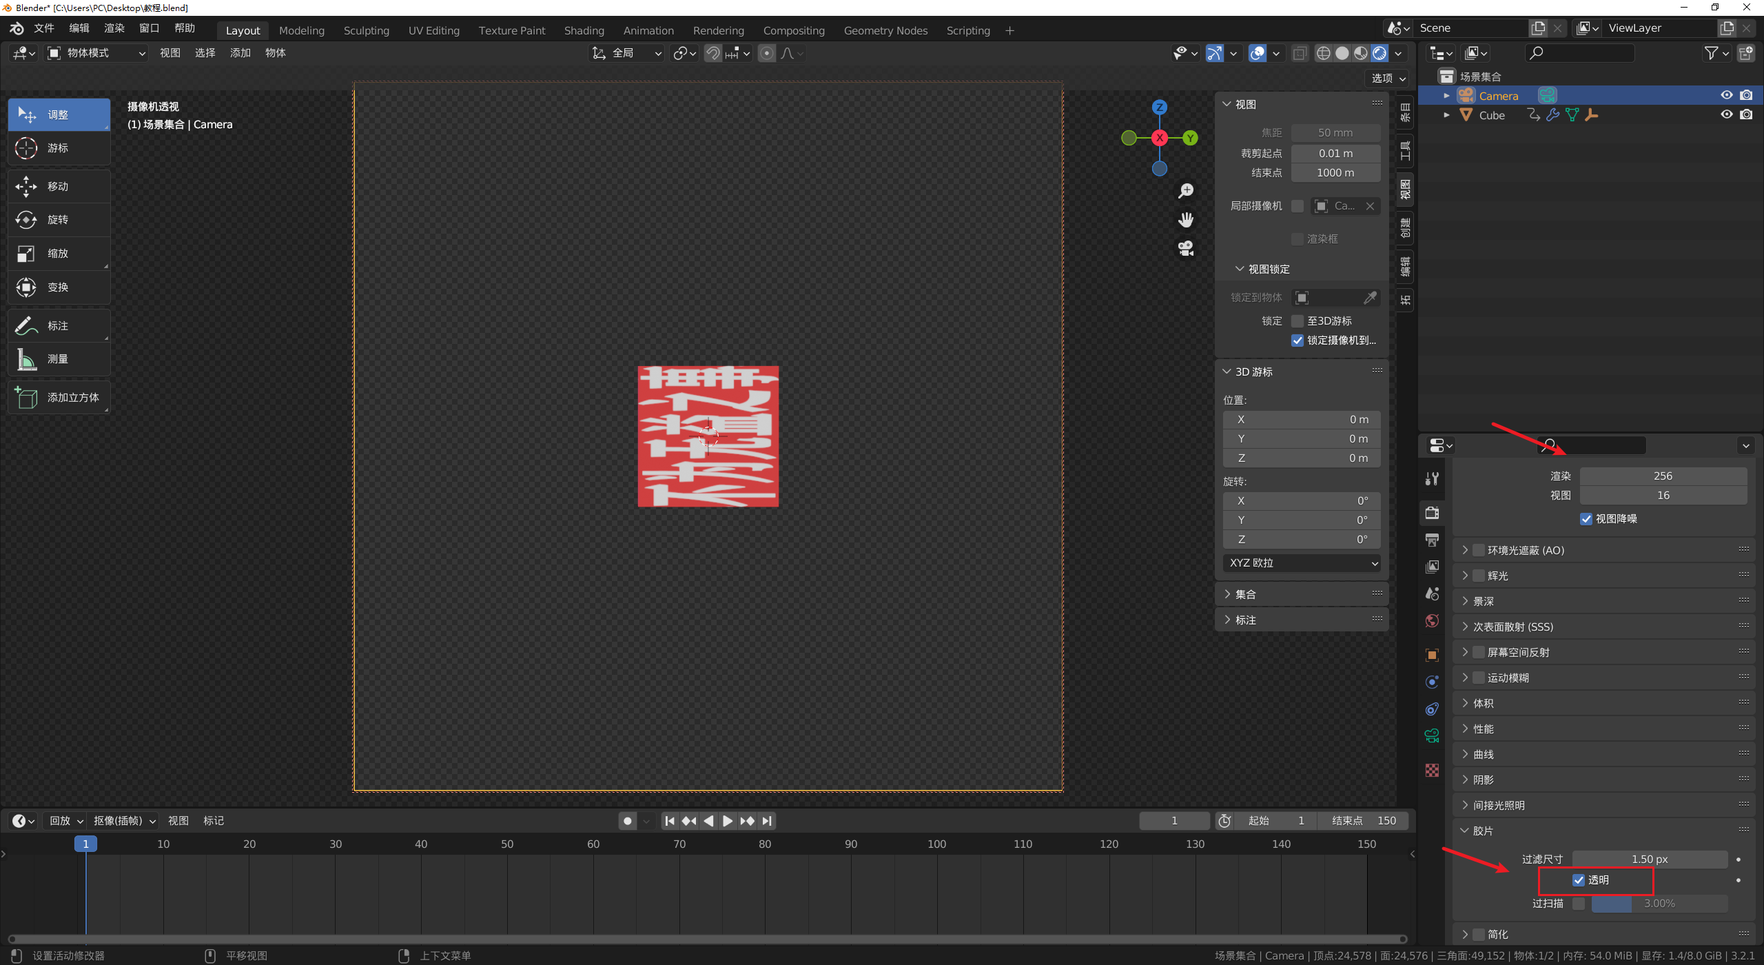Uncheck the 透明 transparent checkbox
The image size is (1764, 965).
pyautogui.click(x=1579, y=880)
